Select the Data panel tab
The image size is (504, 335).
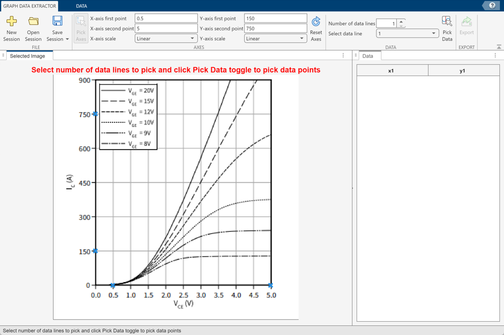[369, 56]
